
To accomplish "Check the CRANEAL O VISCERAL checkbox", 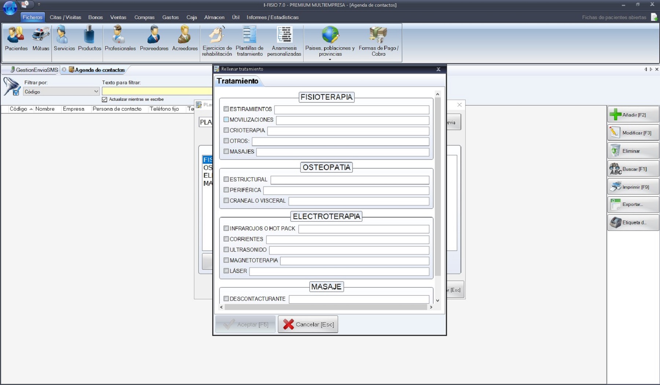I will tap(226, 200).
